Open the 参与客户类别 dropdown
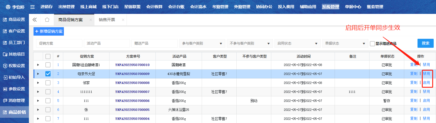Screen dimensions: 436x123 (x=202, y=43)
